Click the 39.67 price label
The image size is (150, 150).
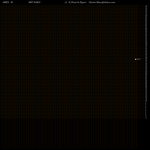[x=139, y=59]
